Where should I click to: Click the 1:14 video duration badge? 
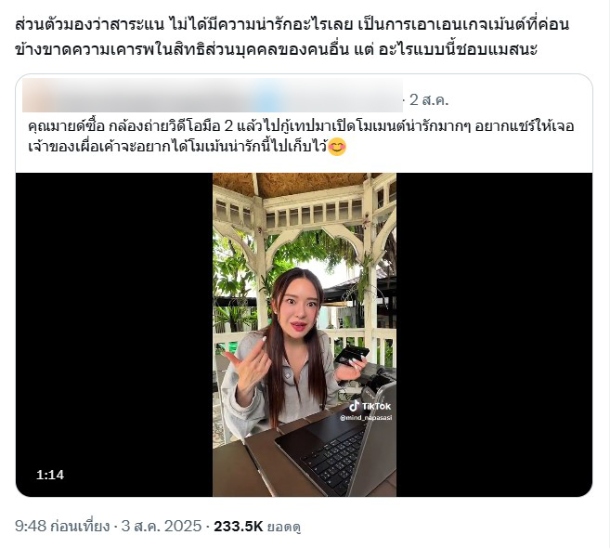[50, 475]
